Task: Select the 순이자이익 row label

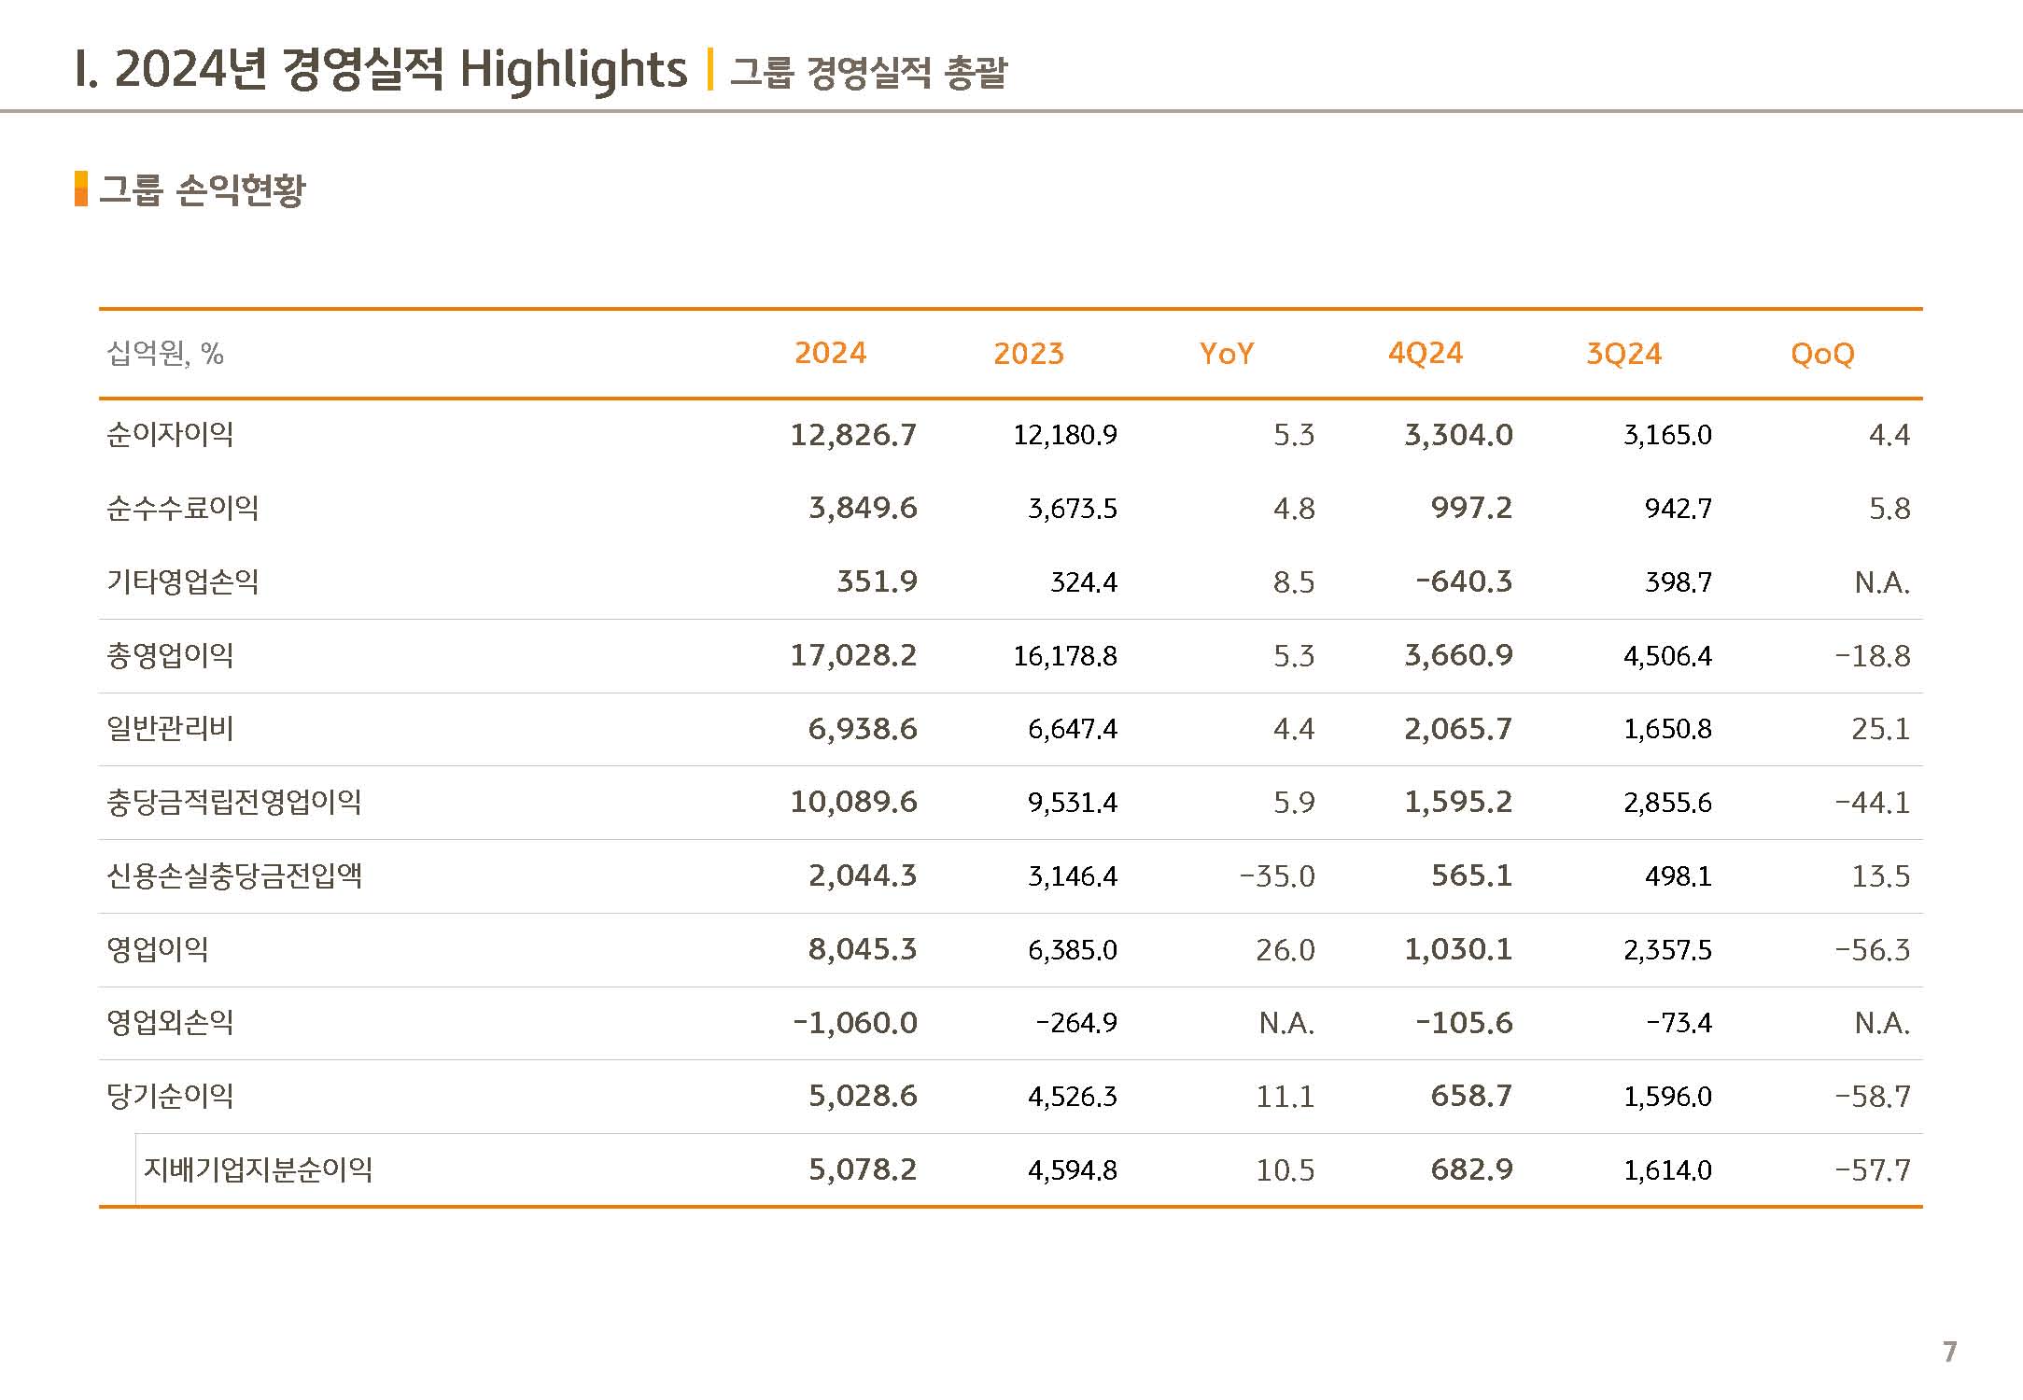Action: (x=170, y=434)
